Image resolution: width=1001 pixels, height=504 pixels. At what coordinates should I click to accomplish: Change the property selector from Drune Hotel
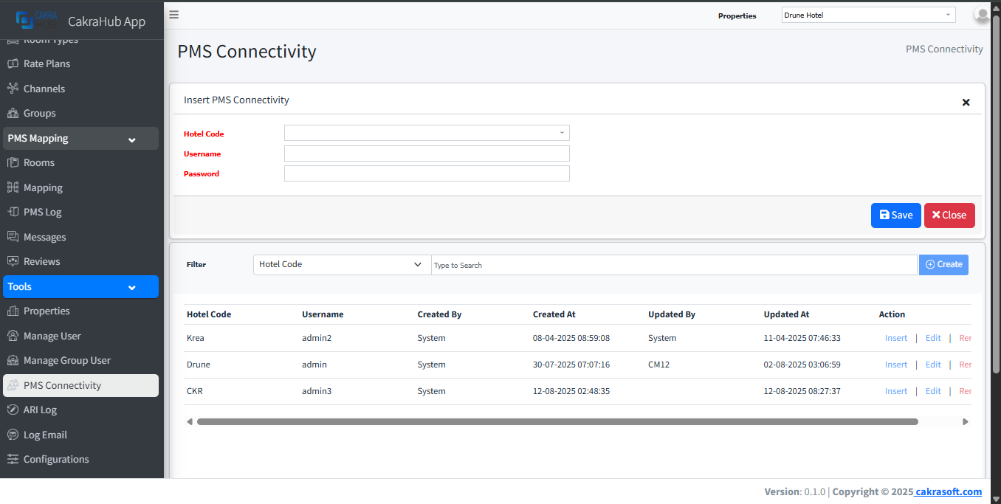pyautogui.click(x=867, y=15)
